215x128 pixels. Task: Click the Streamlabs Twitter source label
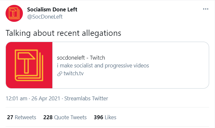(86, 98)
